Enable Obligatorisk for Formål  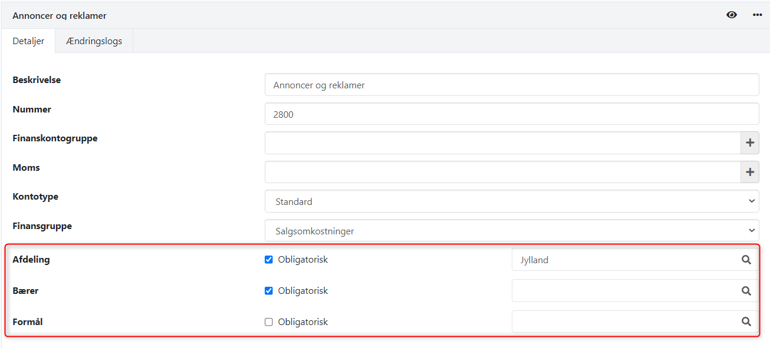tap(269, 322)
